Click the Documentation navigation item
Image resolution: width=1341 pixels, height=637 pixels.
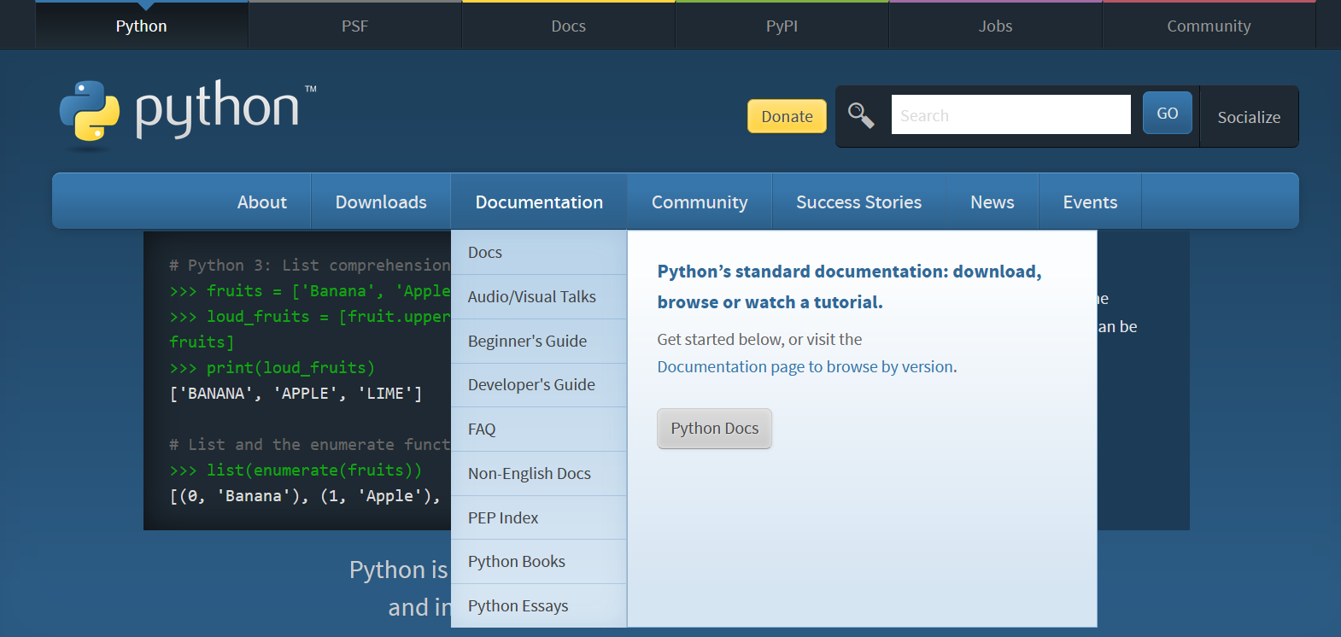click(539, 202)
